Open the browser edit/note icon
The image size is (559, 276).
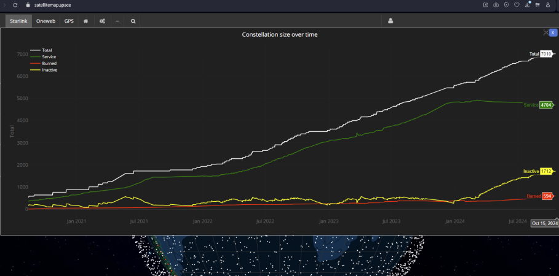click(x=486, y=5)
